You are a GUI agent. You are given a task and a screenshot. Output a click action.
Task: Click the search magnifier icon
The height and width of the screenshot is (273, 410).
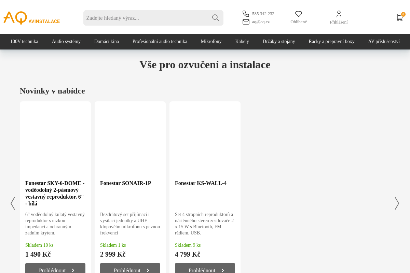coord(215,18)
